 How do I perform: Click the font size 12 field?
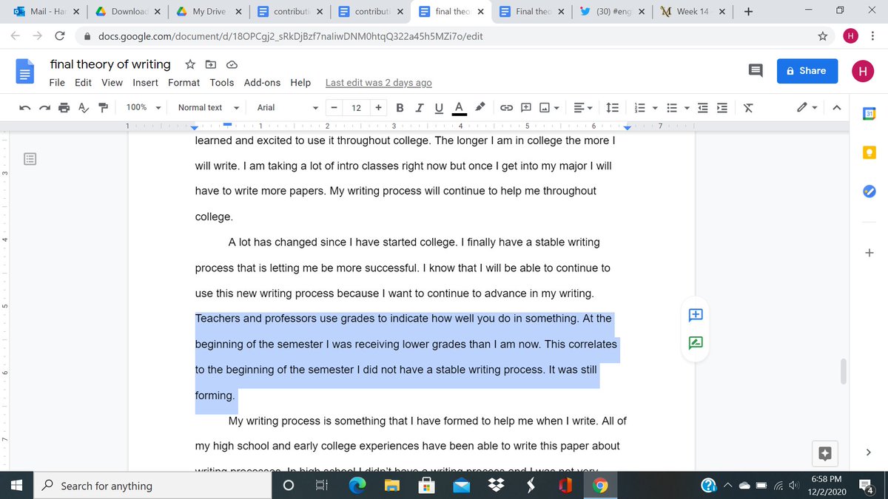356,108
